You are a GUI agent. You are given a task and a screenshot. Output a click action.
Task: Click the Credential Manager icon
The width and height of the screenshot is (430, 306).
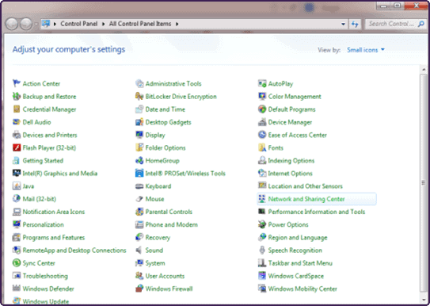17,109
